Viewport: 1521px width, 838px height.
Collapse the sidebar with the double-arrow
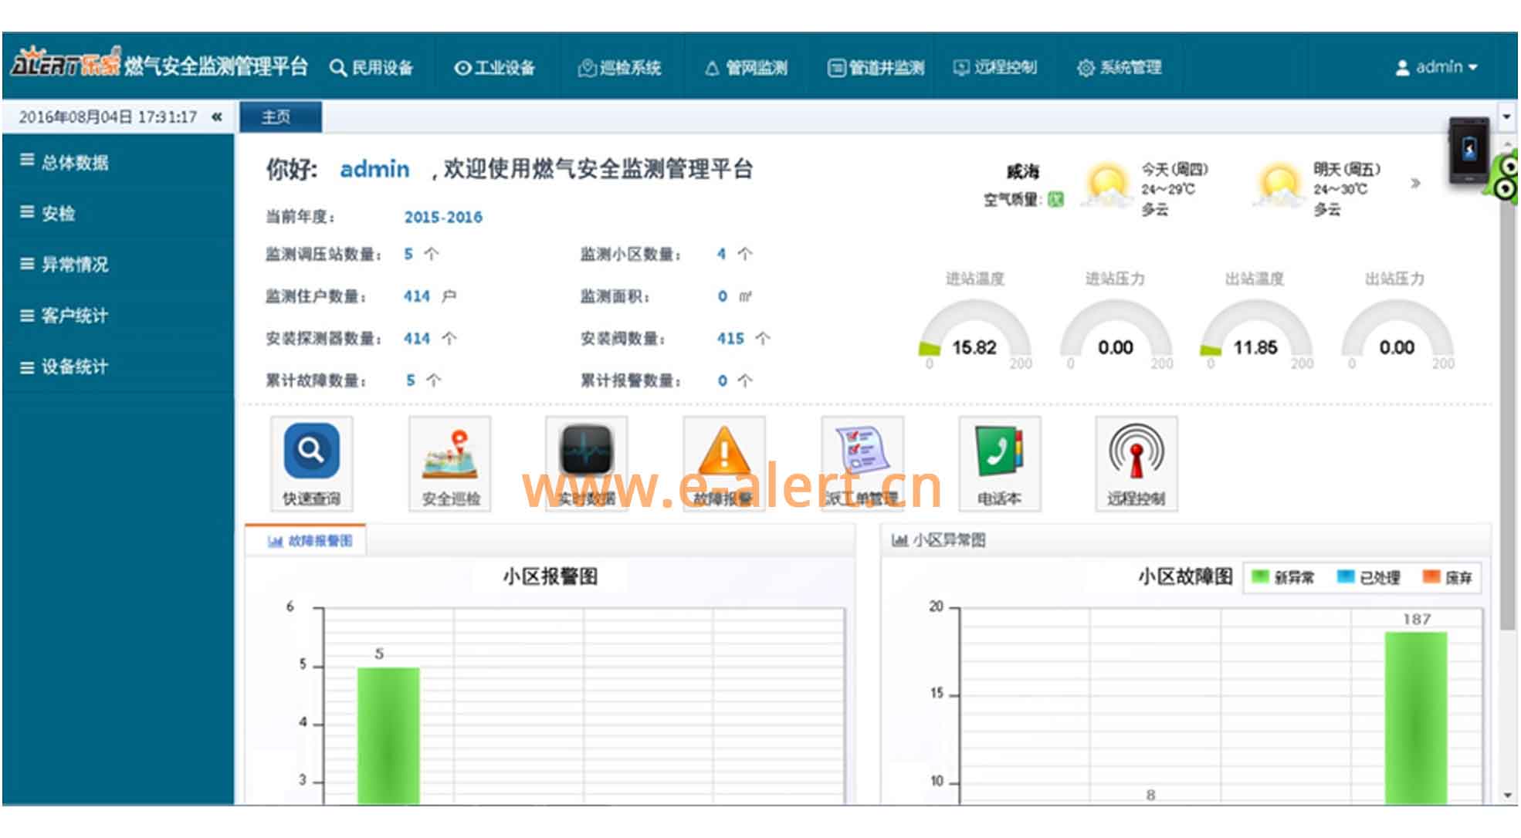217,117
